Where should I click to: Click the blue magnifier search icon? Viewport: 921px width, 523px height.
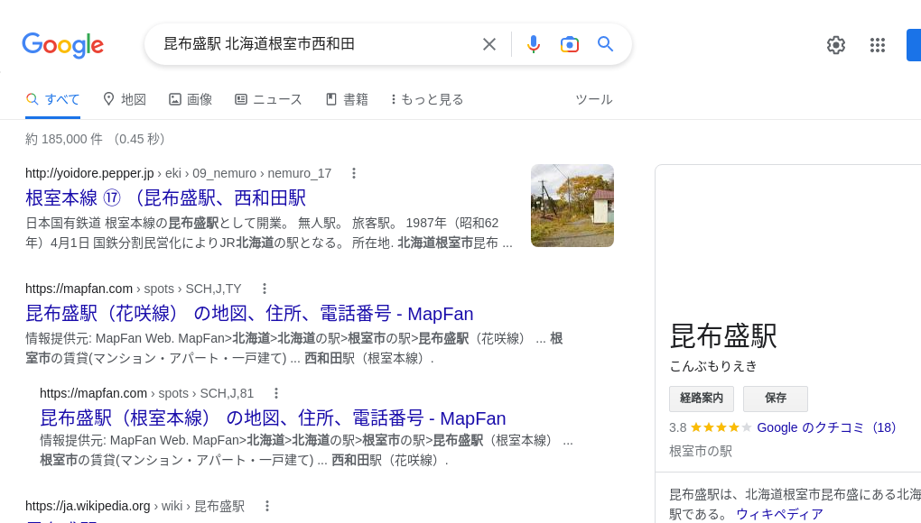(606, 44)
